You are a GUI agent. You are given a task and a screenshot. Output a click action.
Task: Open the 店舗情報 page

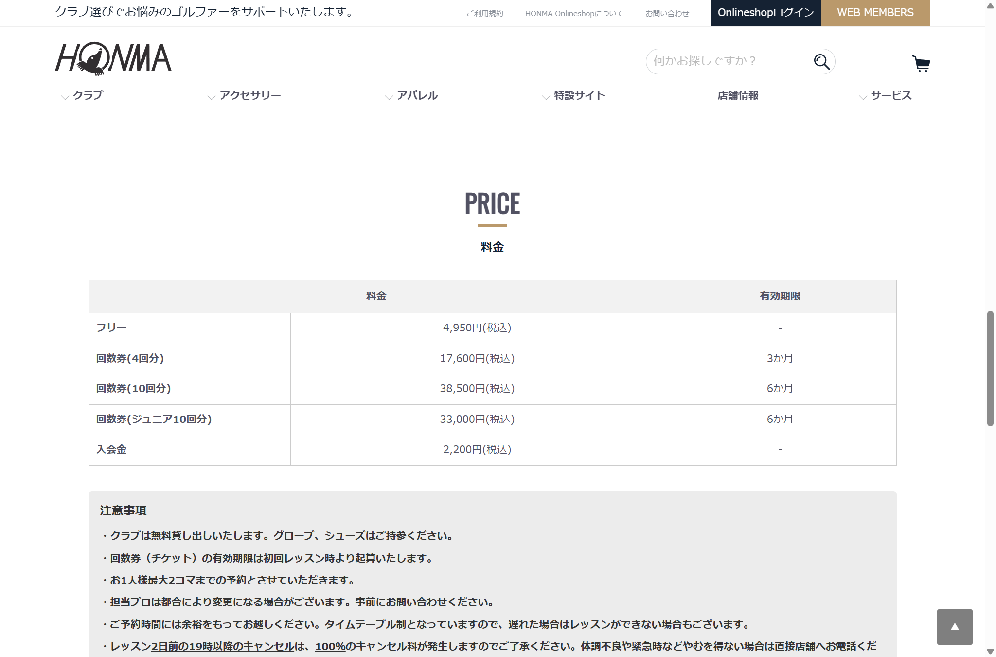738,95
